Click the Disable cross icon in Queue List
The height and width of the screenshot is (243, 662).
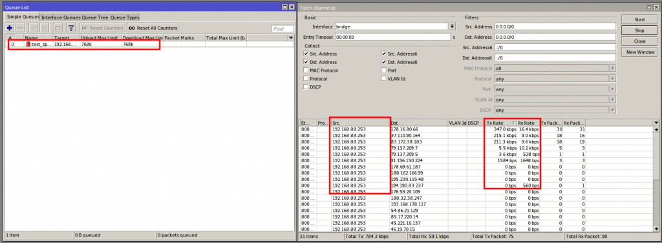[45, 28]
